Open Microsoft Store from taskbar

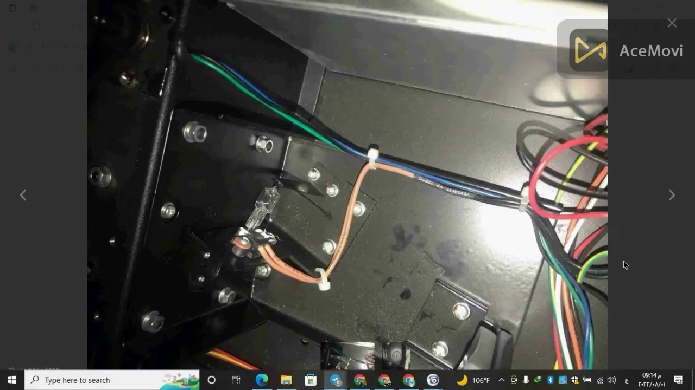point(311,380)
